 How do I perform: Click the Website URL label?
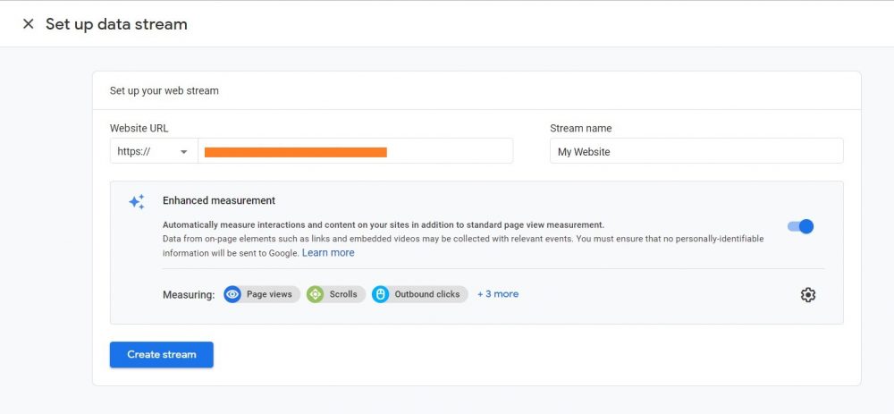[x=139, y=128]
